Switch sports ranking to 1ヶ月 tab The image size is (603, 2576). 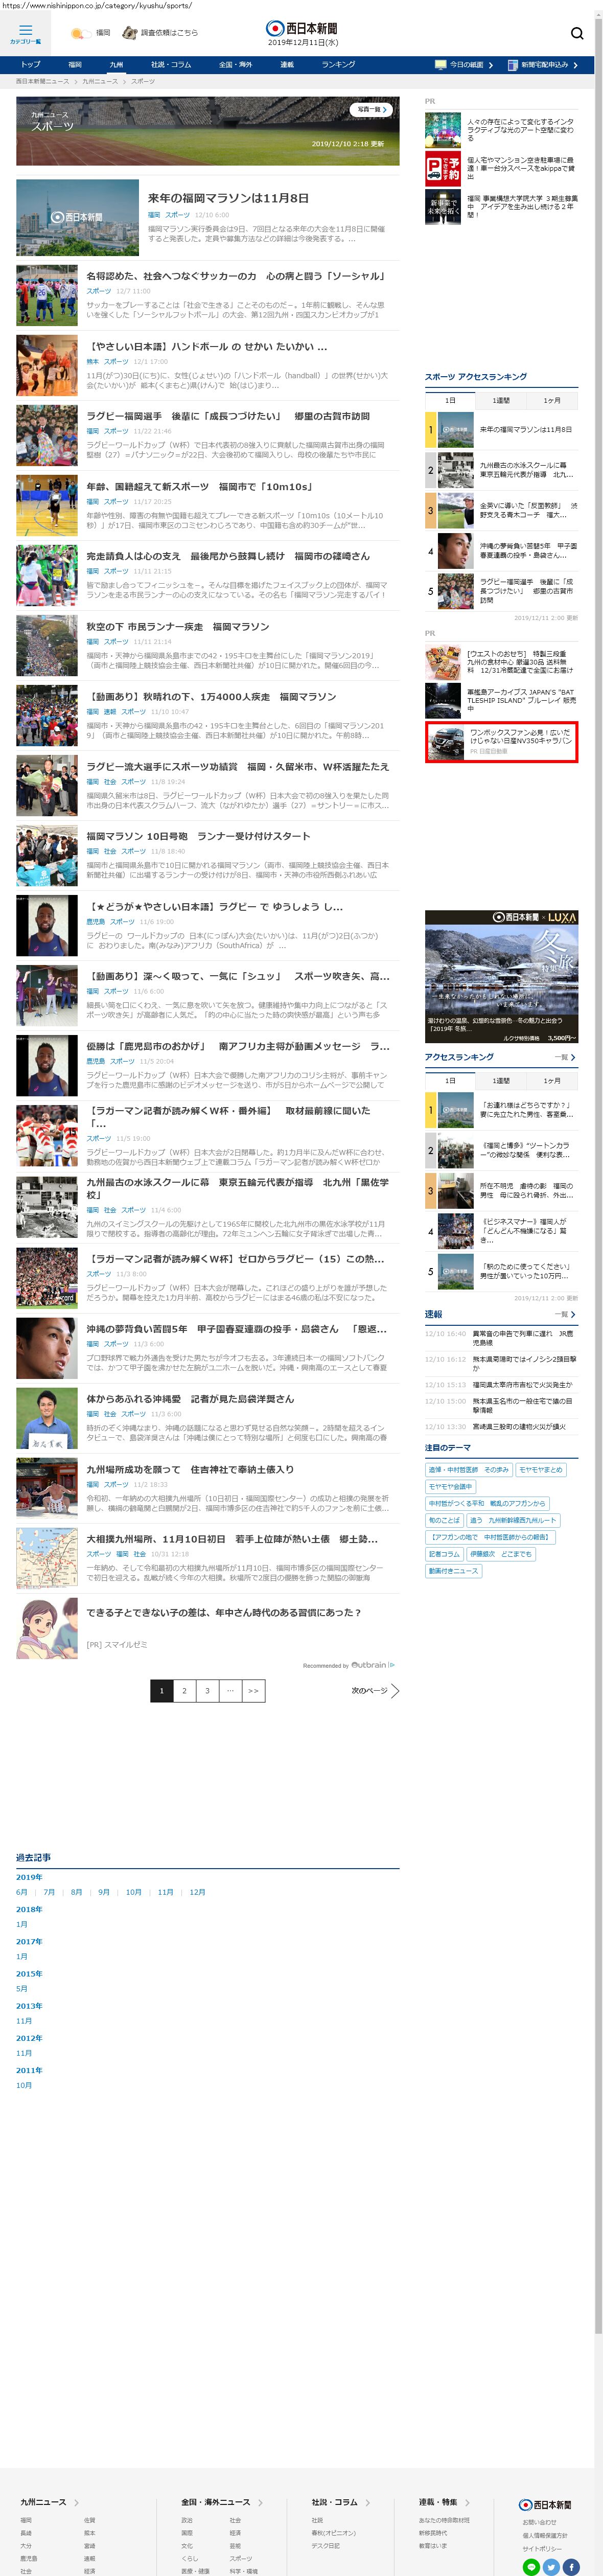[x=552, y=400]
